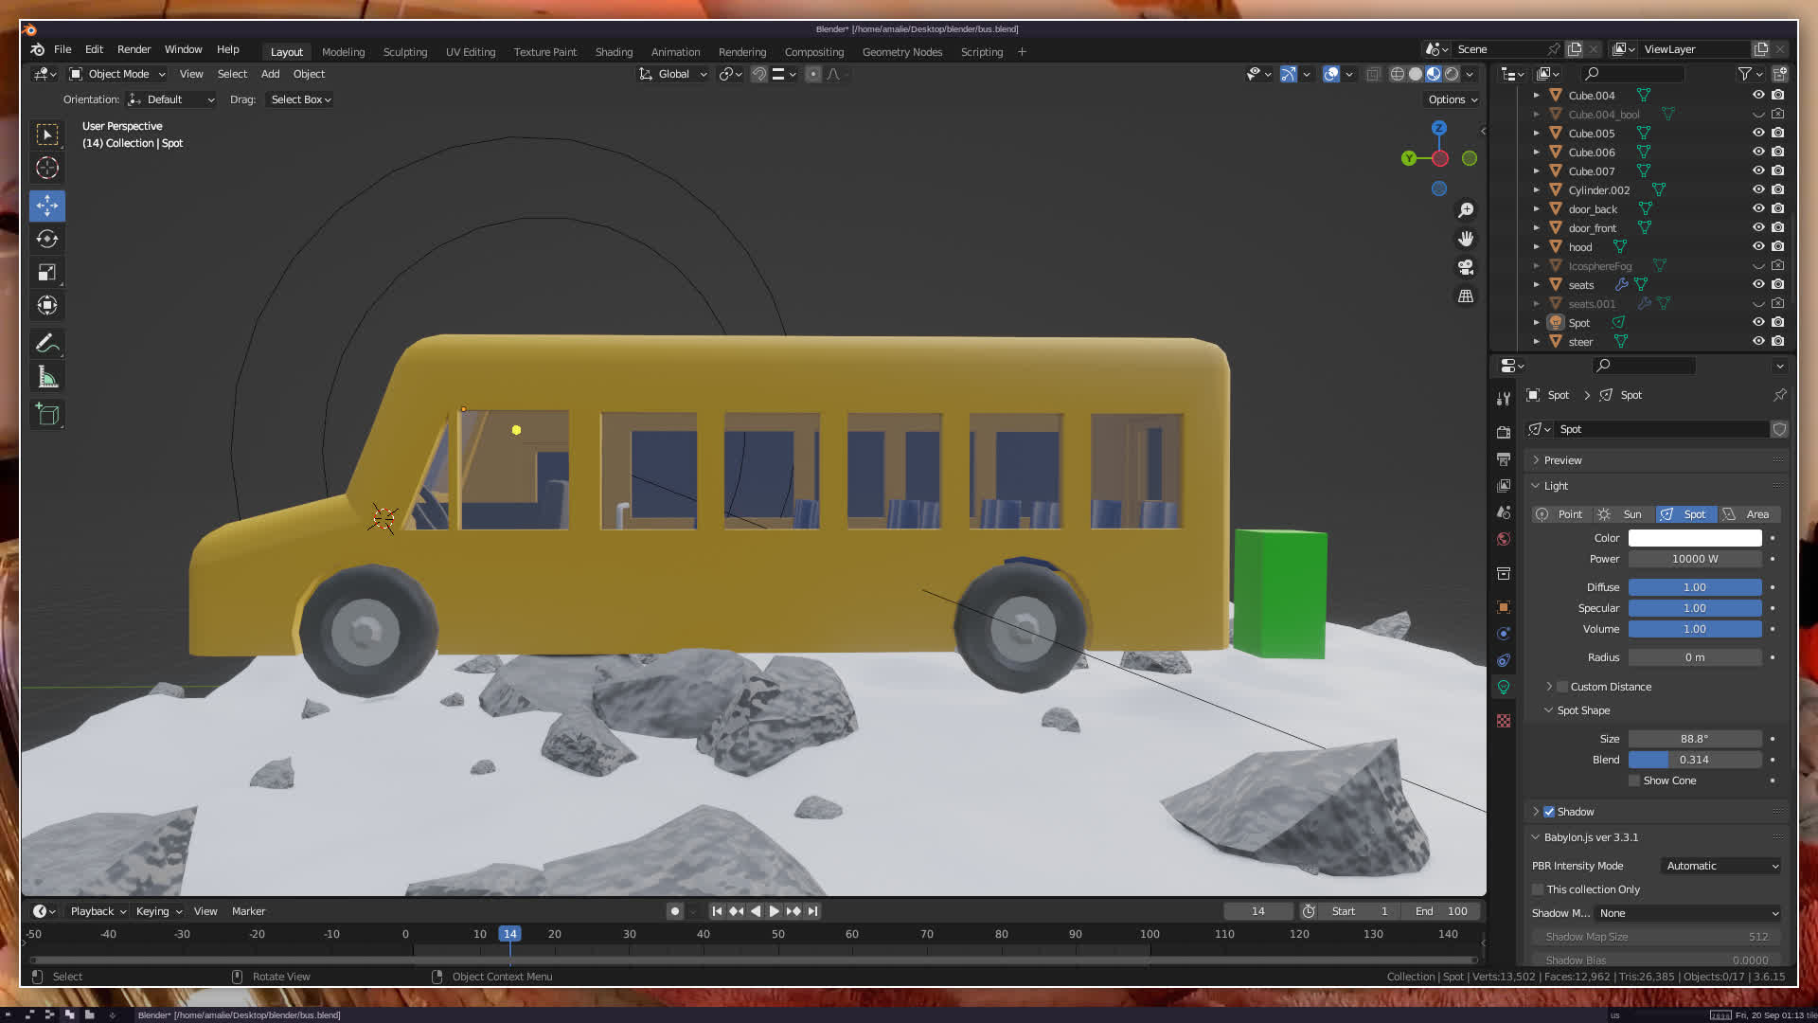Screen dimensions: 1818x1023
Task: Toggle camera view gizmo button
Action: 1466,267
